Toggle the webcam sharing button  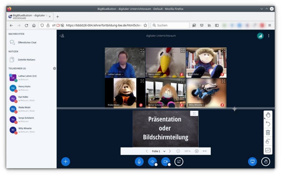coord(165,162)
